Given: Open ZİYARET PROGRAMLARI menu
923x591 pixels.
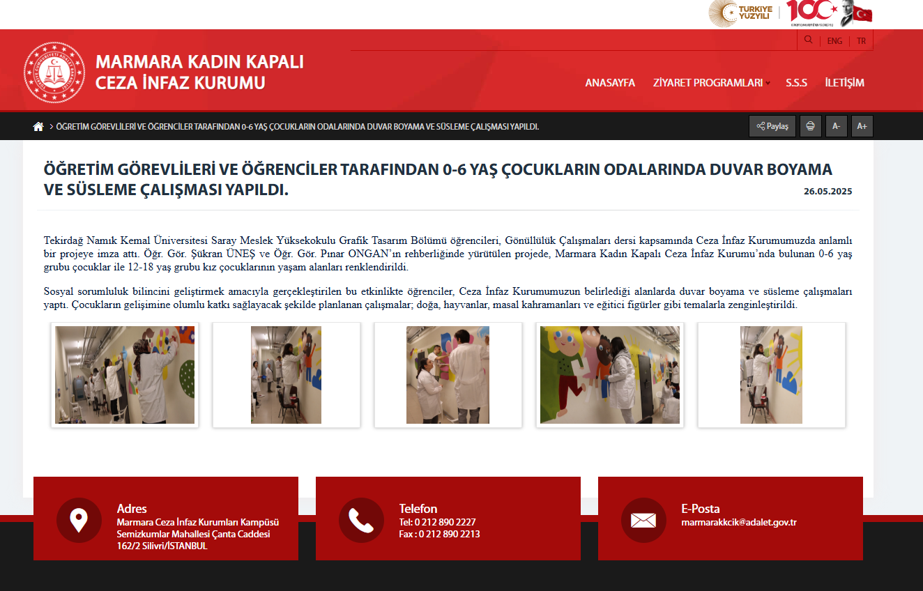Looking at the screenshot, I should pos(708,82).
